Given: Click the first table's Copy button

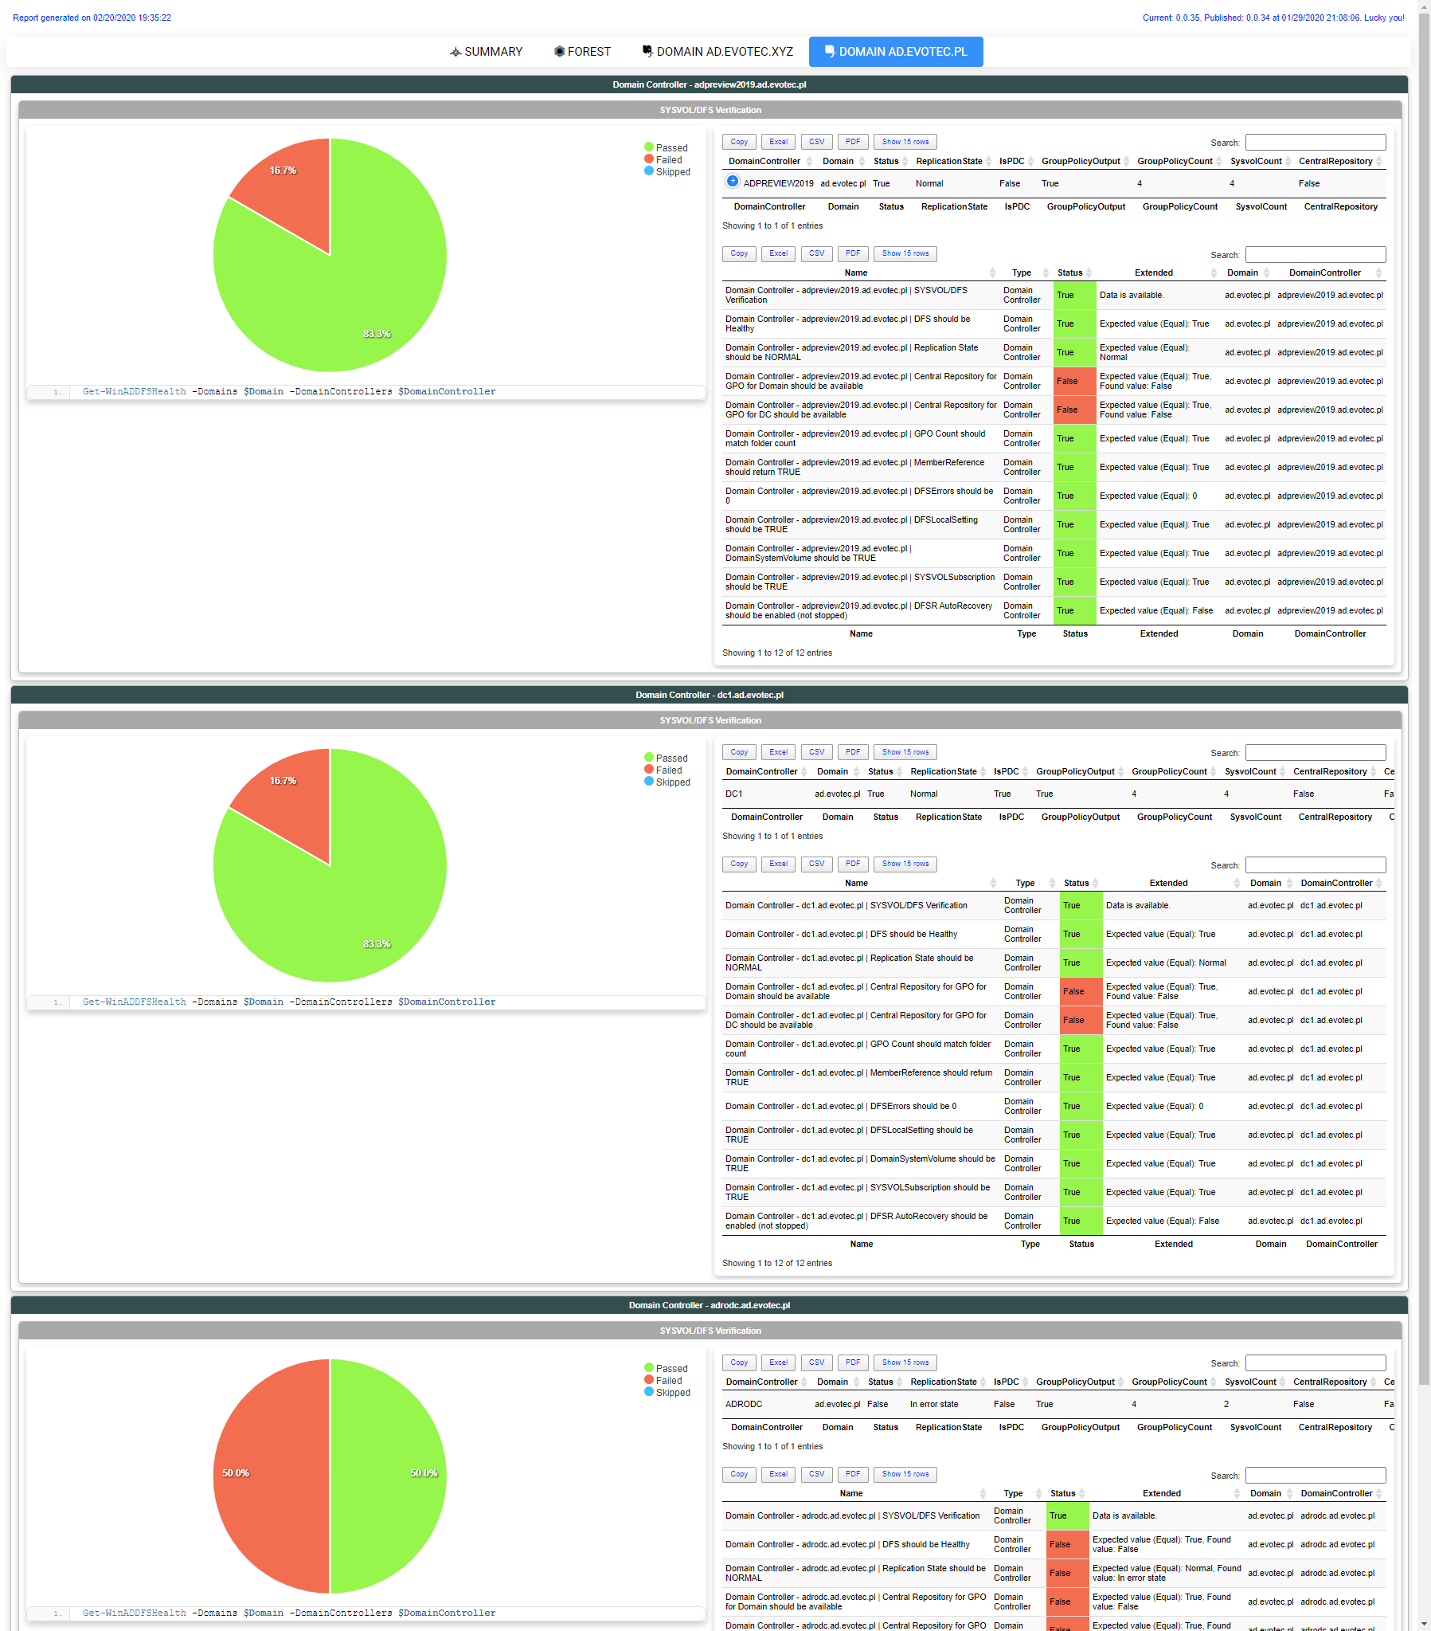Looking at the screenshot, I should click(x=739, y=142).
